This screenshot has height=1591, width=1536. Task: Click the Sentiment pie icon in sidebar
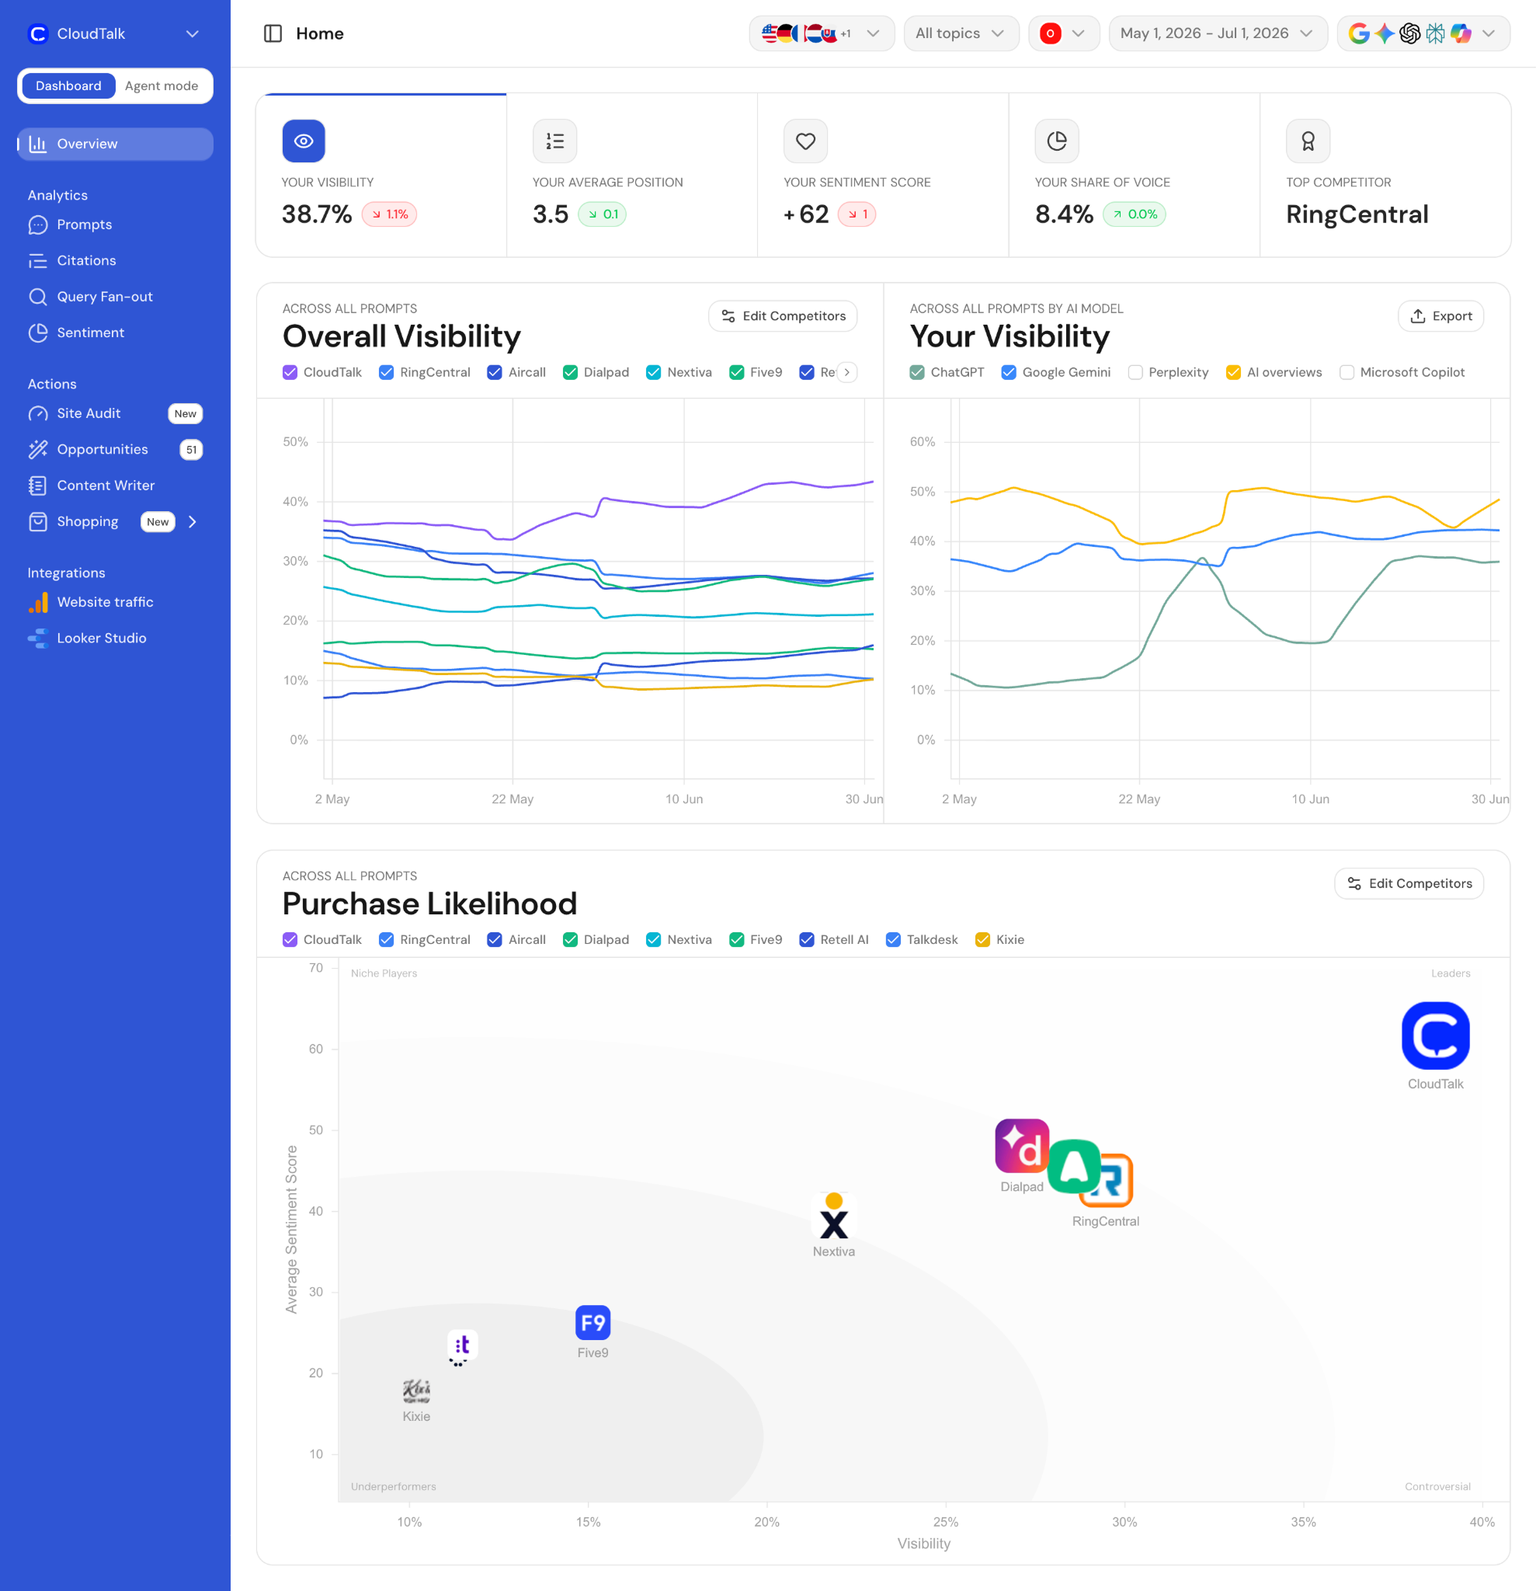point(37,332)
